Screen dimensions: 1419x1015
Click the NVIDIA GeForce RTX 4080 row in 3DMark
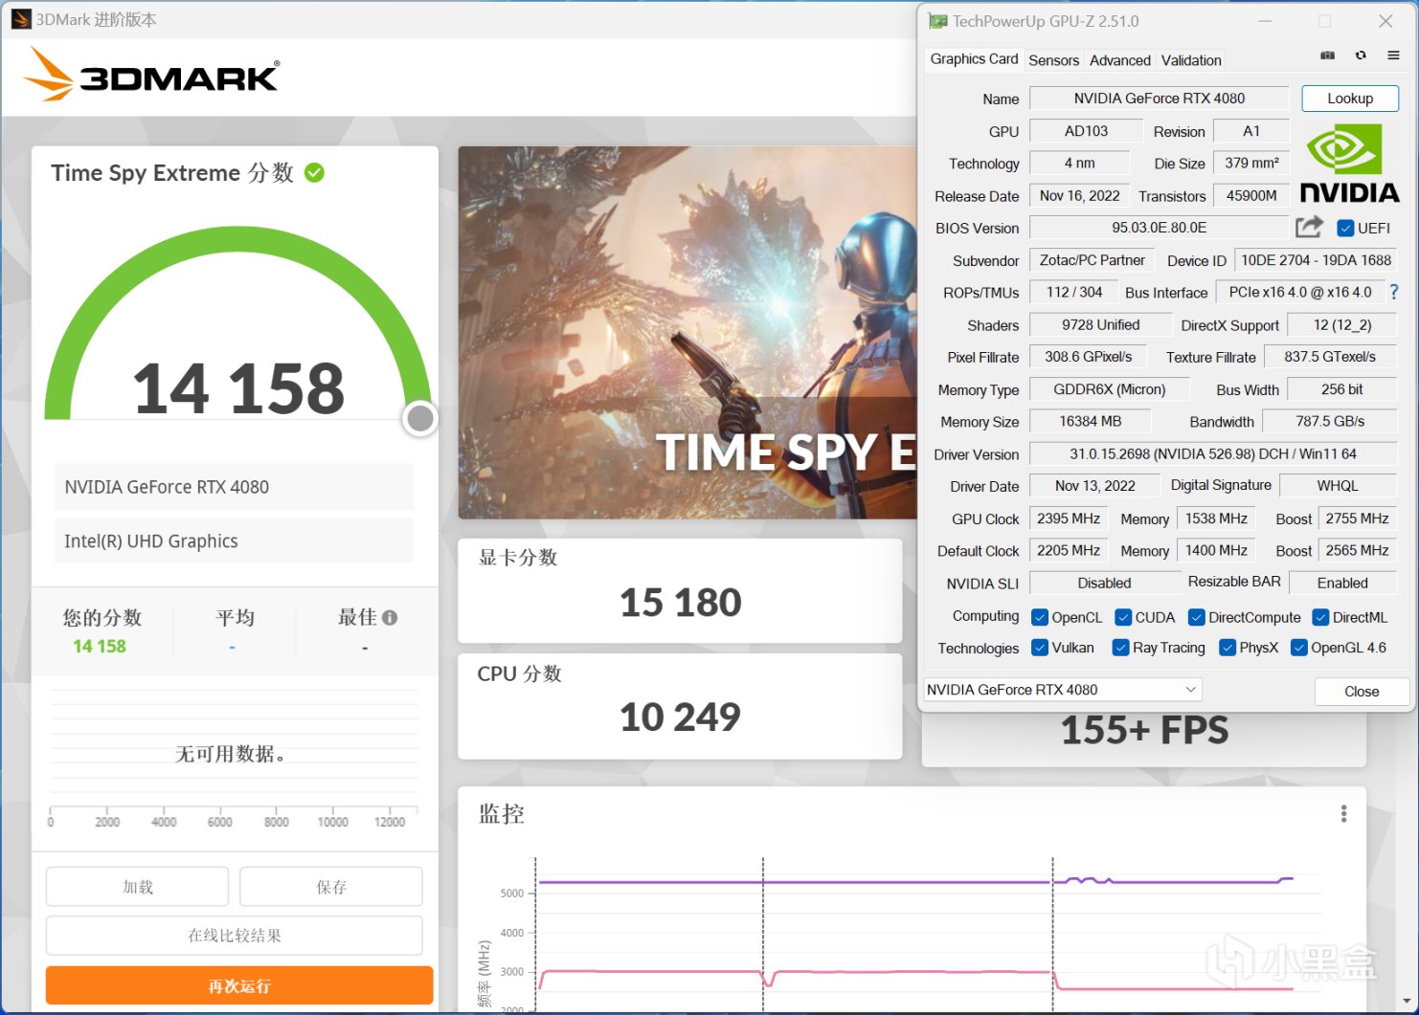235,487
